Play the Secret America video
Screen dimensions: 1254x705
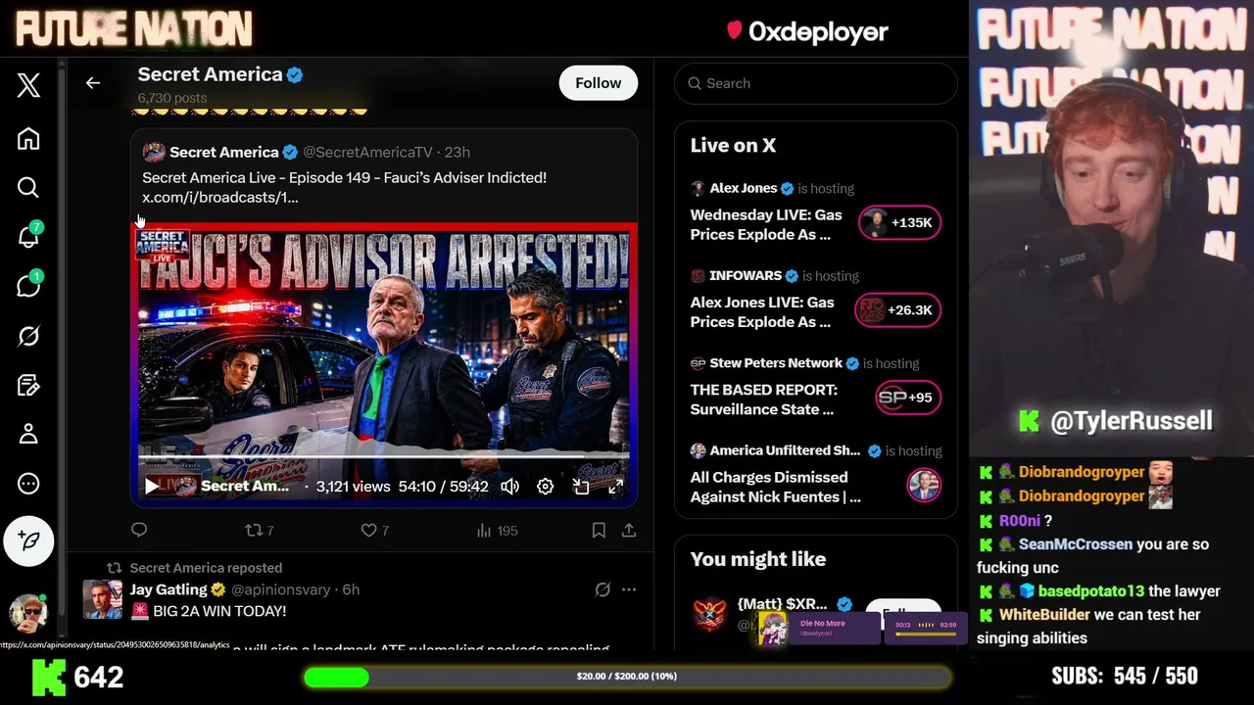[x=152, y=486]
